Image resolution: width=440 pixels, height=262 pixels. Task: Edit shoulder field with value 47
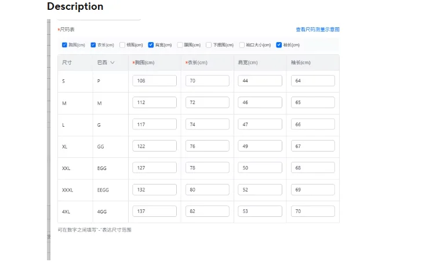pyautogui.click(x=260, y=124)
